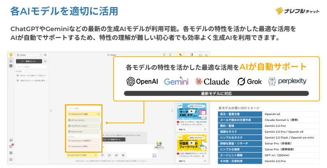Select おまかせAIモデル選択 checked option in model list
The width and height of the screenshot is (327, 168).
click(x=84, y=114)
